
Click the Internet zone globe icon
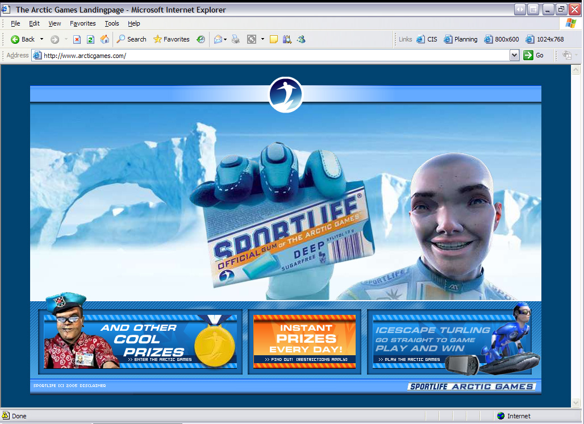point(500,416)
